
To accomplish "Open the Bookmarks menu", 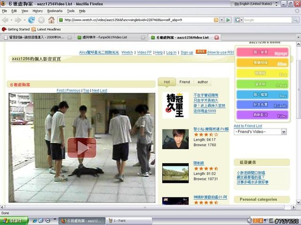I will pos(55,11).
